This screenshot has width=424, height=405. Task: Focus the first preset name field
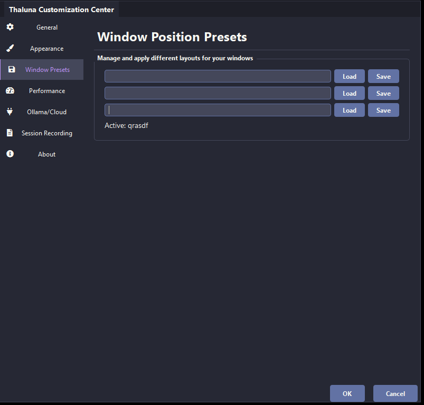click(218, 76)
